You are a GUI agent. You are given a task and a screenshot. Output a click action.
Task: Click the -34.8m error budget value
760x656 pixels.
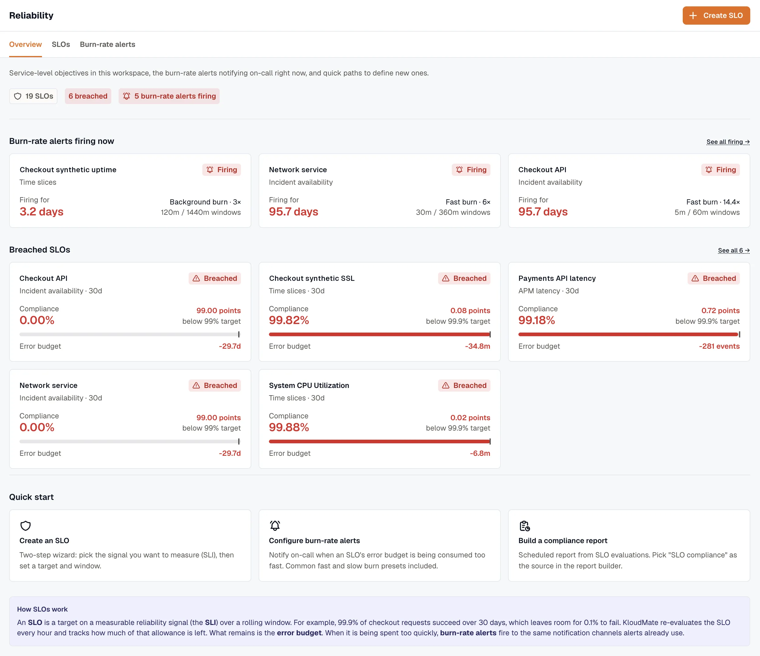click(478, 346)
